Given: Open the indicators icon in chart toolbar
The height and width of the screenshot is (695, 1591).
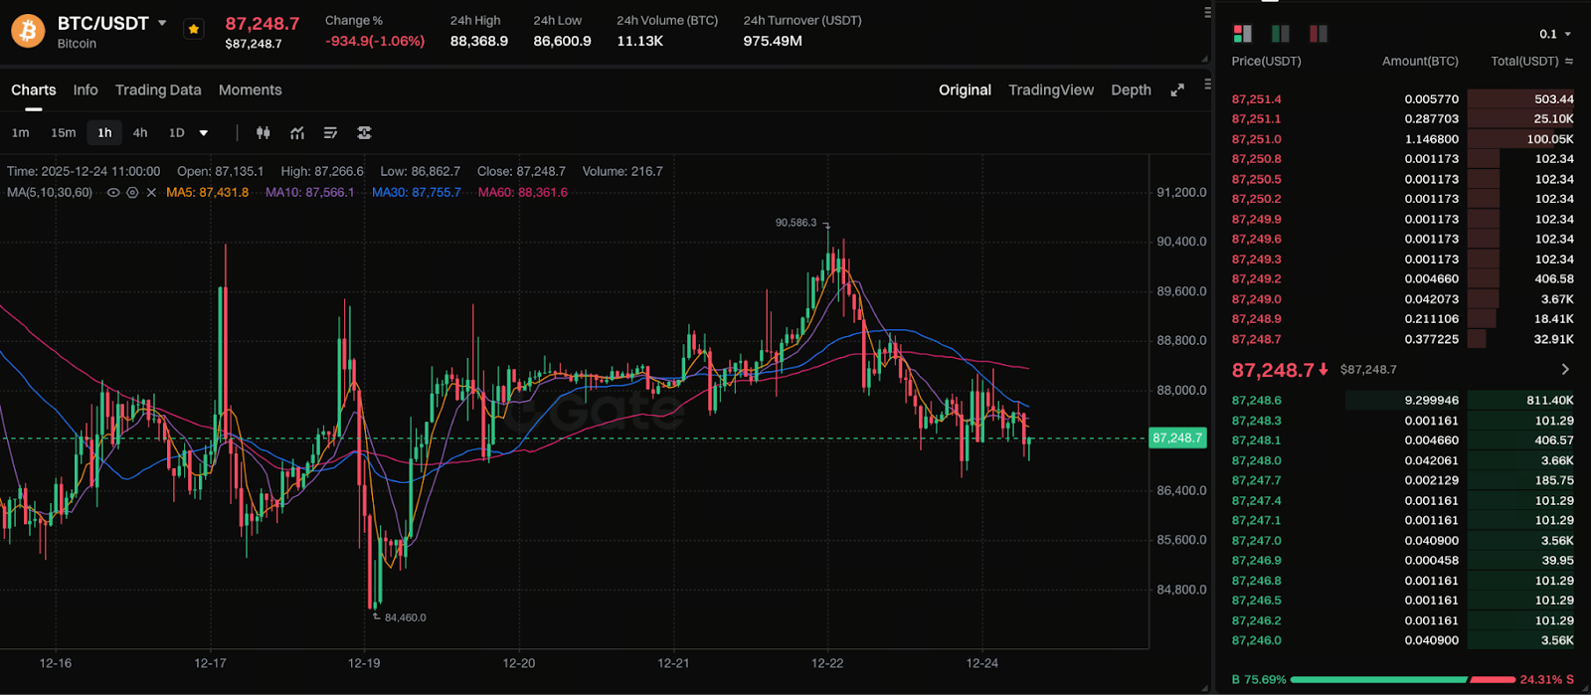Looking at the screenshot, I should [x=297, y=132].
